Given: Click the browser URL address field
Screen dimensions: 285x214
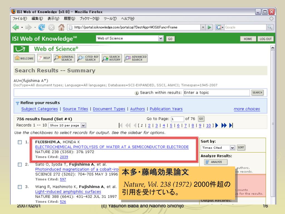Looking at the screenshot, I should (134, 27).
